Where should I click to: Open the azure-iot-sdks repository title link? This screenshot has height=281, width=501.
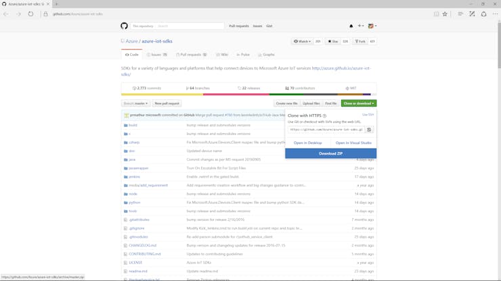pyautogui.click(x=157, y=41)
